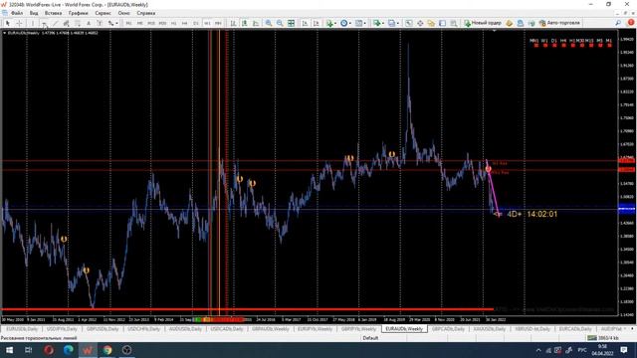Pick the trendline drawing tool
637x358 pixels.
(56, 23)
